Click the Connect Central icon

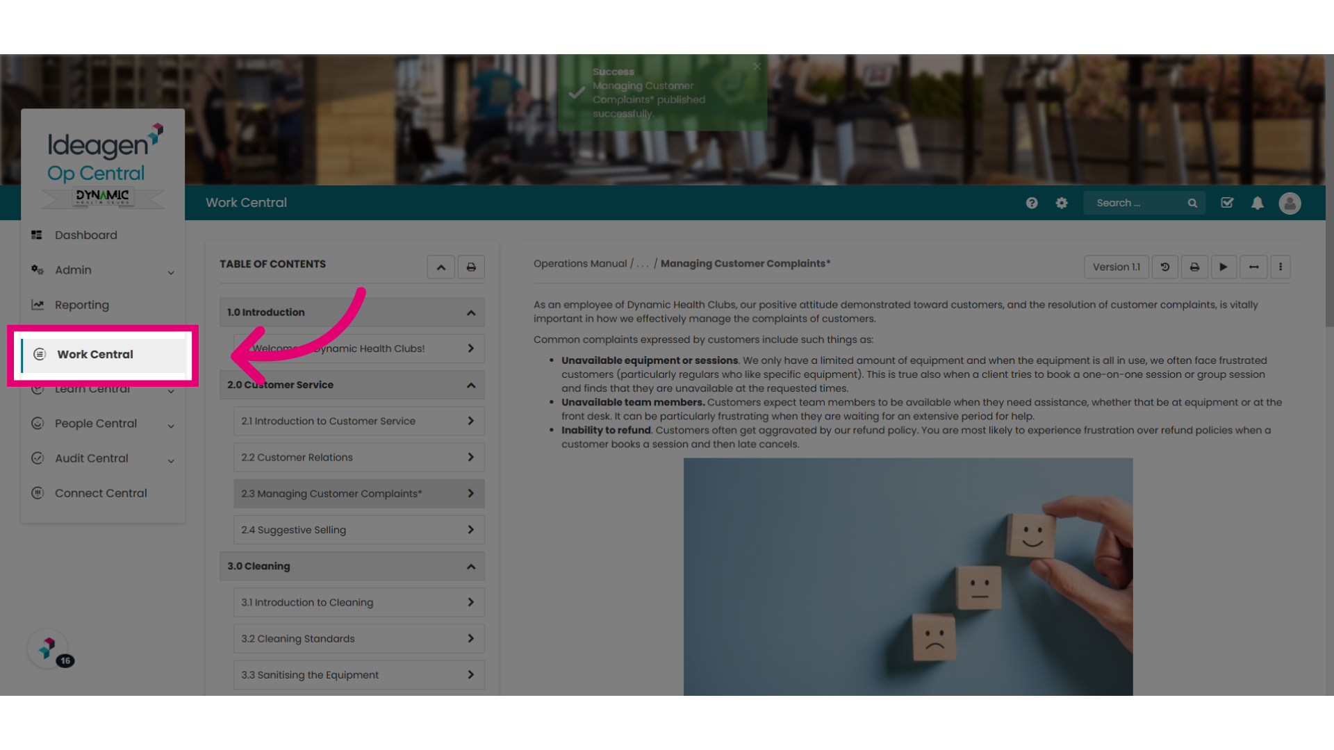pyautogui.click(x=38, y=492)
